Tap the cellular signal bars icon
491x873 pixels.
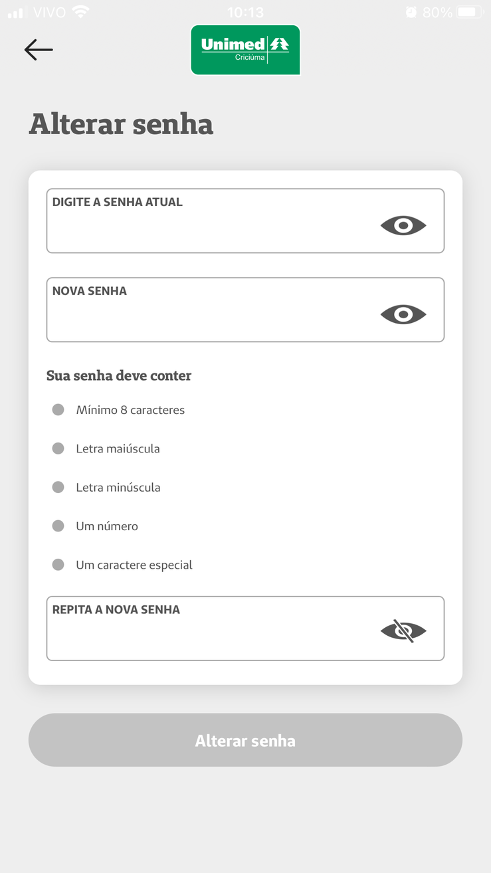coord(15,13)
